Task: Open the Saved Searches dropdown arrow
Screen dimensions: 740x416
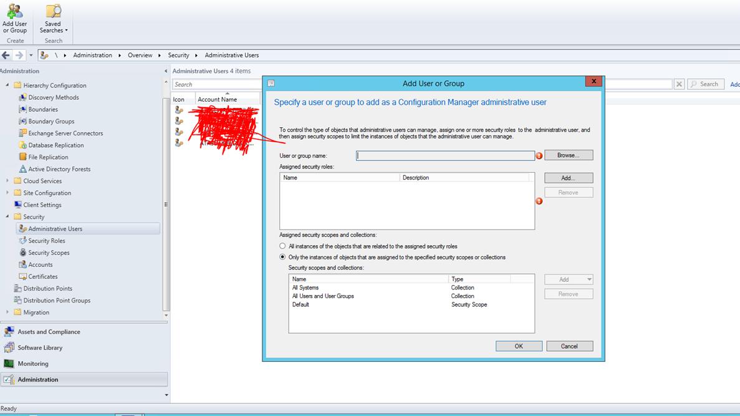Action: click(x=66, y=31)
